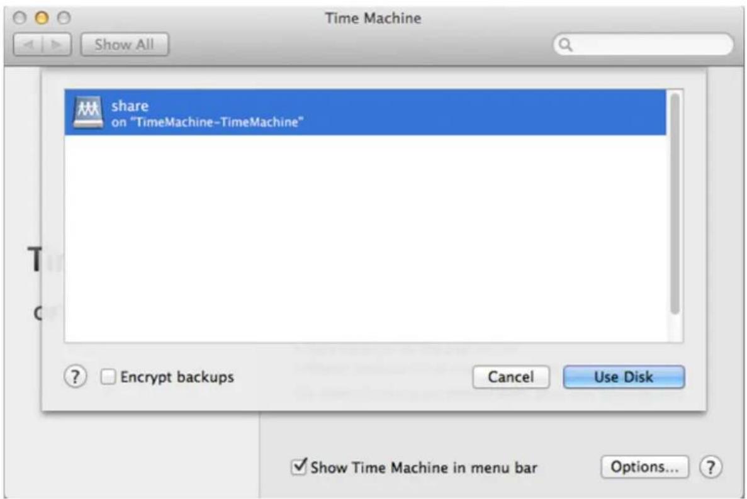
Task: Click the yellow minimize window button
Action: pyautogui.click(x=42, y=18)
